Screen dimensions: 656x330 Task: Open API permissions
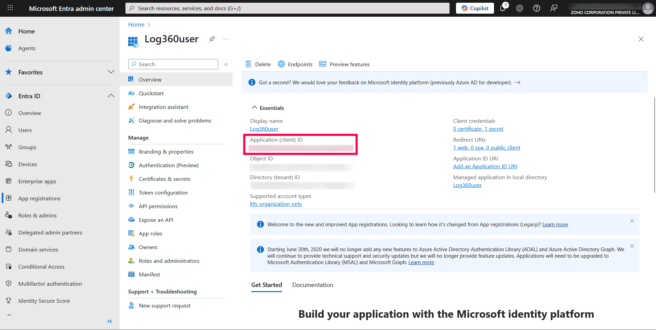(x=158, y=206)
